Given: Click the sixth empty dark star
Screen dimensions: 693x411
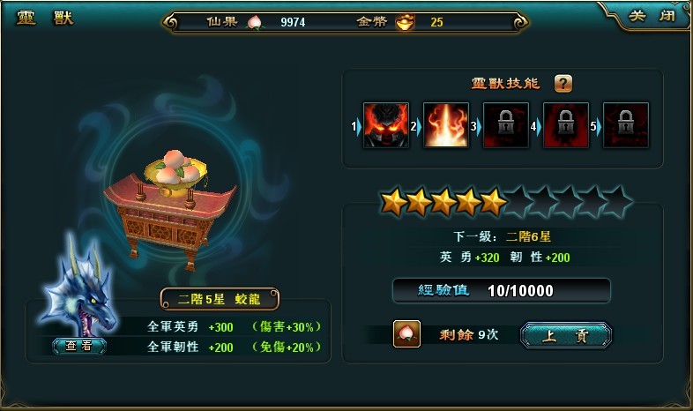Looking at the screenshot, I should point(518,201).
